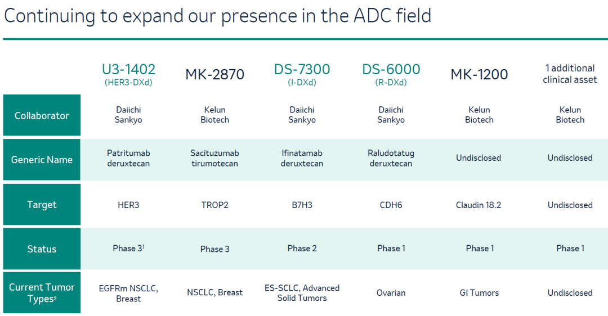Click the MK-1200 column heading

(479, 74)
